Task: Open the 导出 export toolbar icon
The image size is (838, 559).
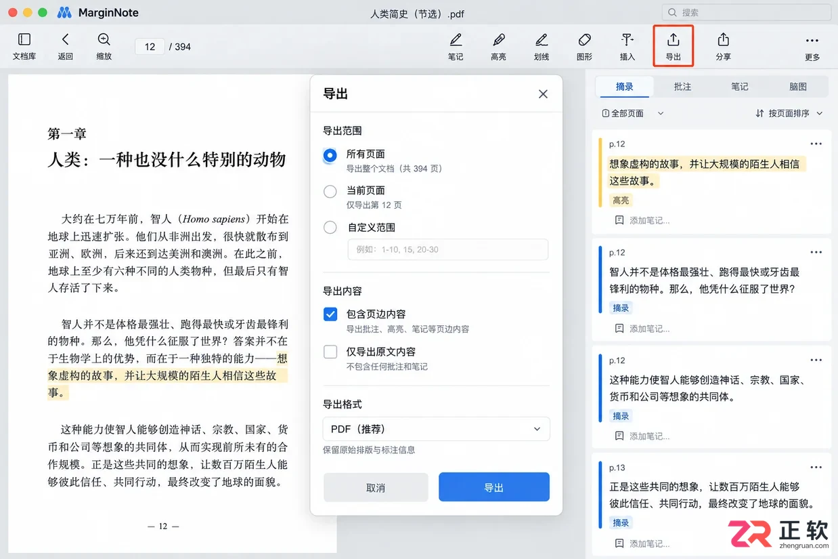Action: click(673, 47)
